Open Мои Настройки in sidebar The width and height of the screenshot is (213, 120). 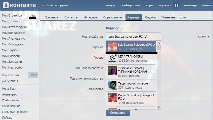[x=12, y=67]
